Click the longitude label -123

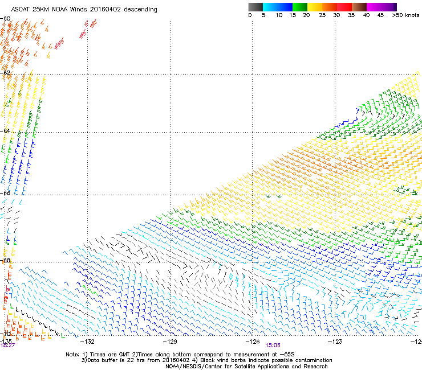335,342
